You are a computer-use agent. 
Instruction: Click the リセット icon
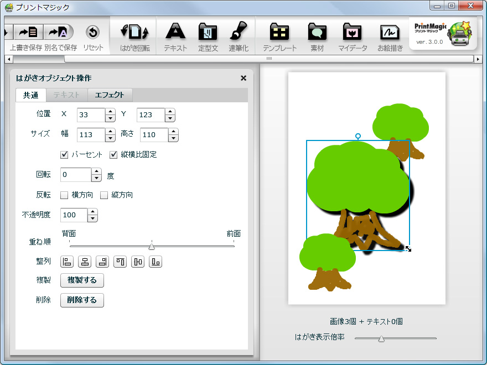[94, 34]
